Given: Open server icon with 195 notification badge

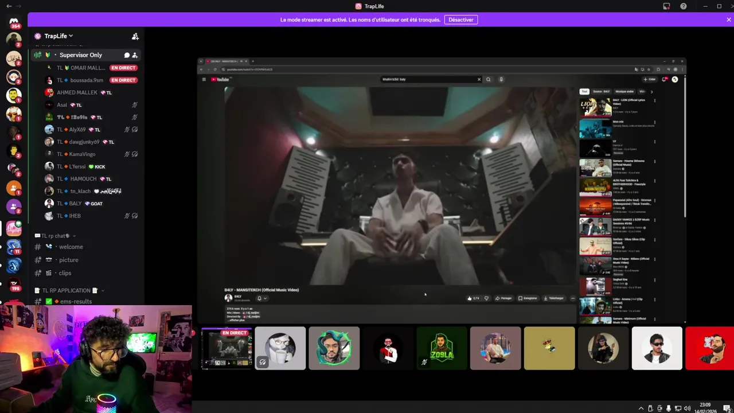Looking at the screenshot, I should tap(14, 285).
